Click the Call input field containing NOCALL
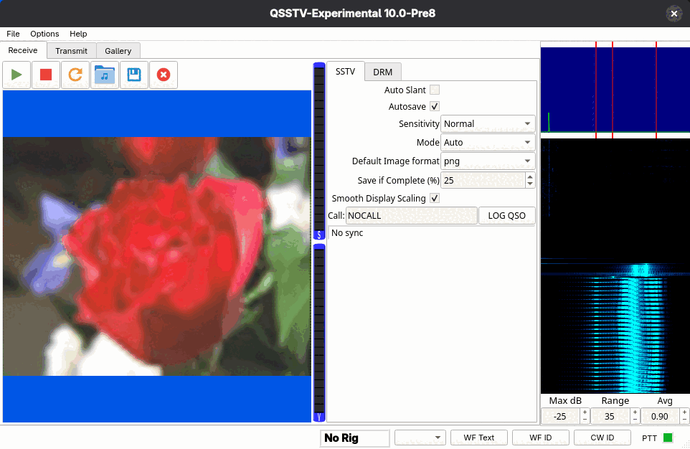Screen dimensions: 690x449 point(412,216)
